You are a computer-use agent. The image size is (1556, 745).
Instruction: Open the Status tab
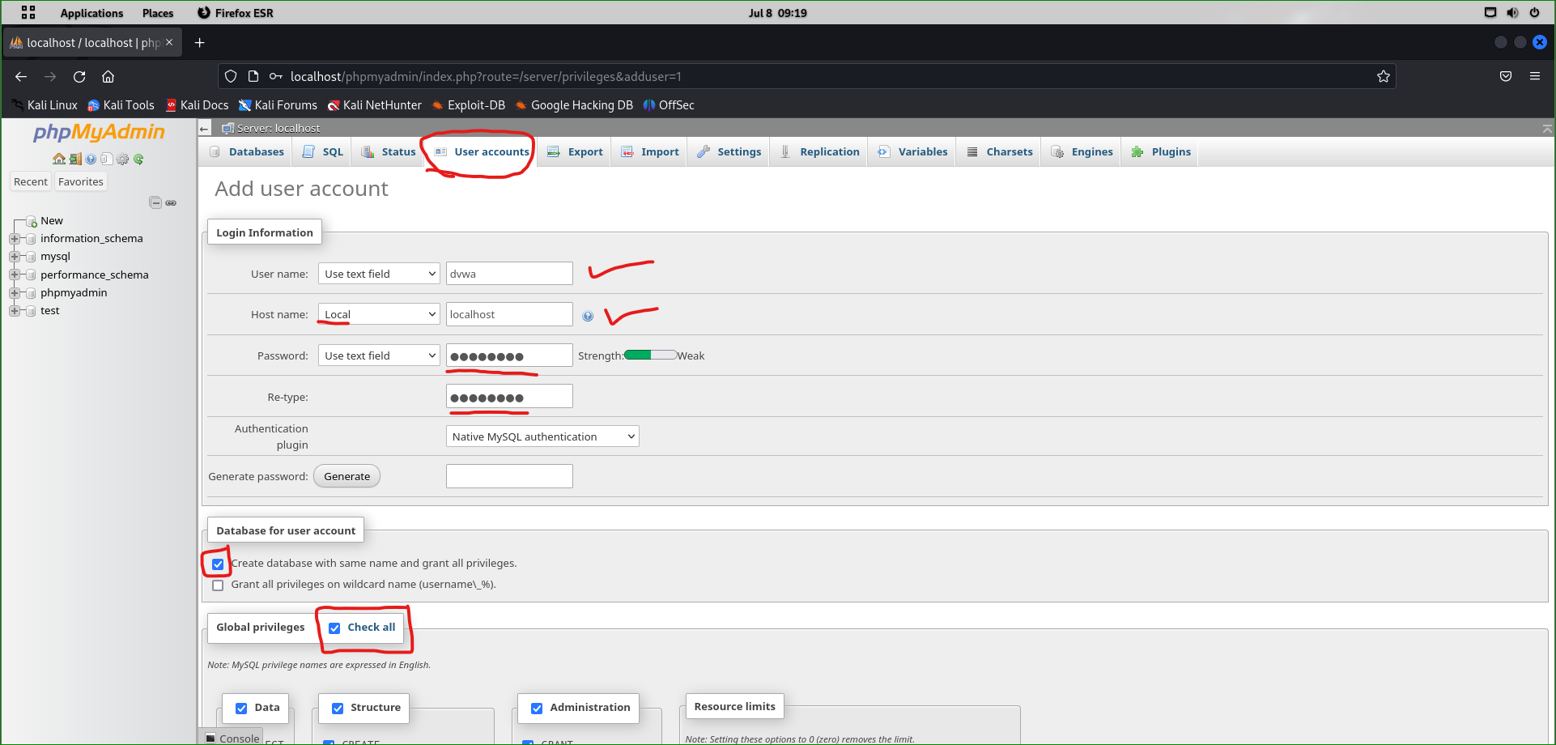pos(389,151)
